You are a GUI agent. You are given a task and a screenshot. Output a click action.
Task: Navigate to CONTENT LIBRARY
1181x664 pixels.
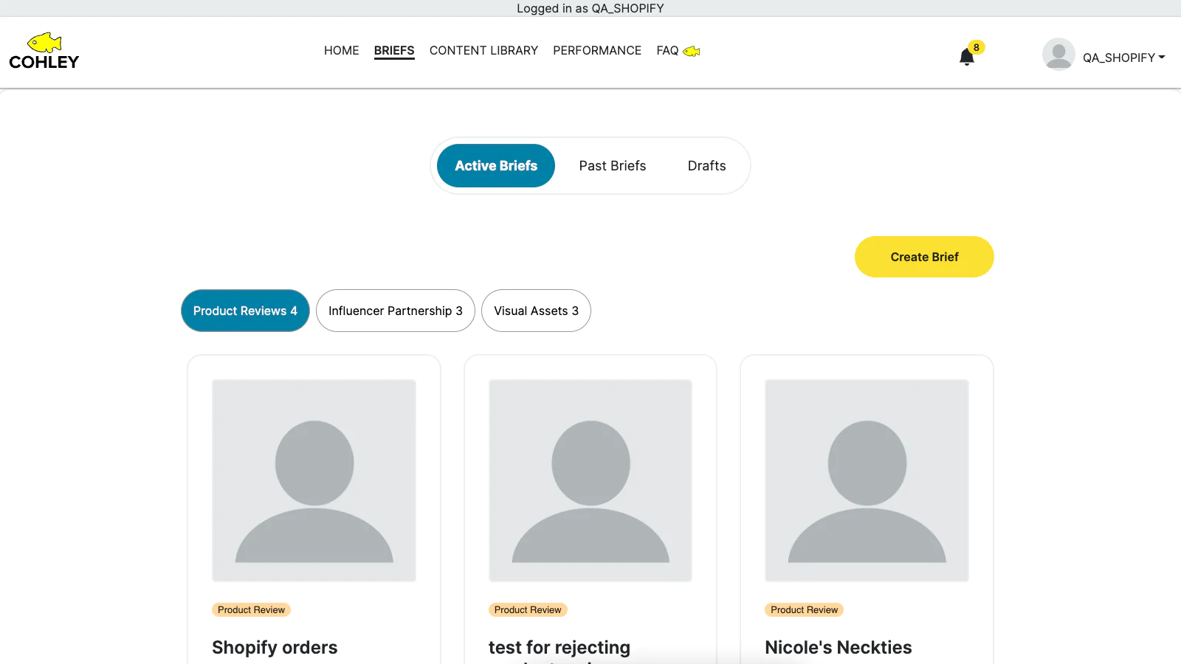[x=483, y=50]
